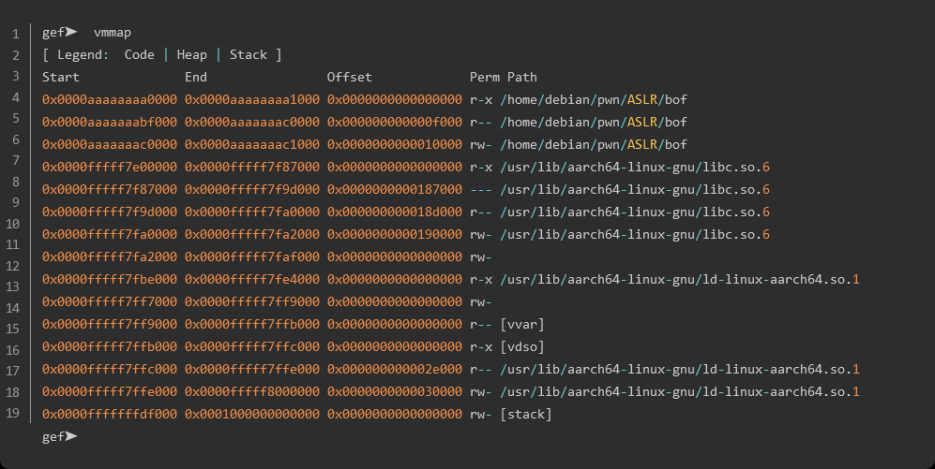Click the Path column header
This screenshot has width=935, height=469.
pyautogui.click(x=522, y=77)
